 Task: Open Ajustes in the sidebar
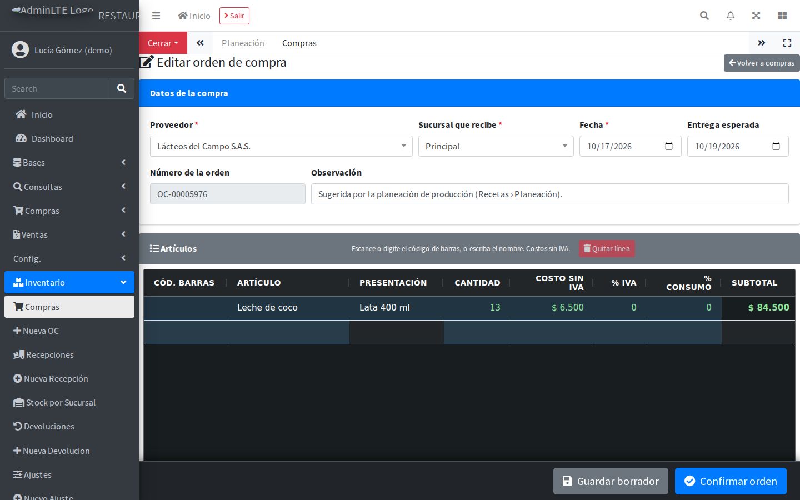click(69, 474)
